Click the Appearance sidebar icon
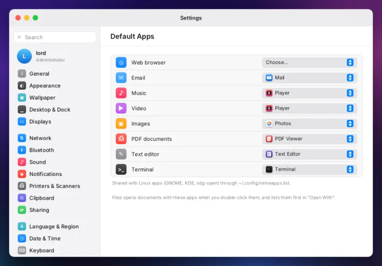The height and width of the screenshot is (266, 382). tap(22, 86)
